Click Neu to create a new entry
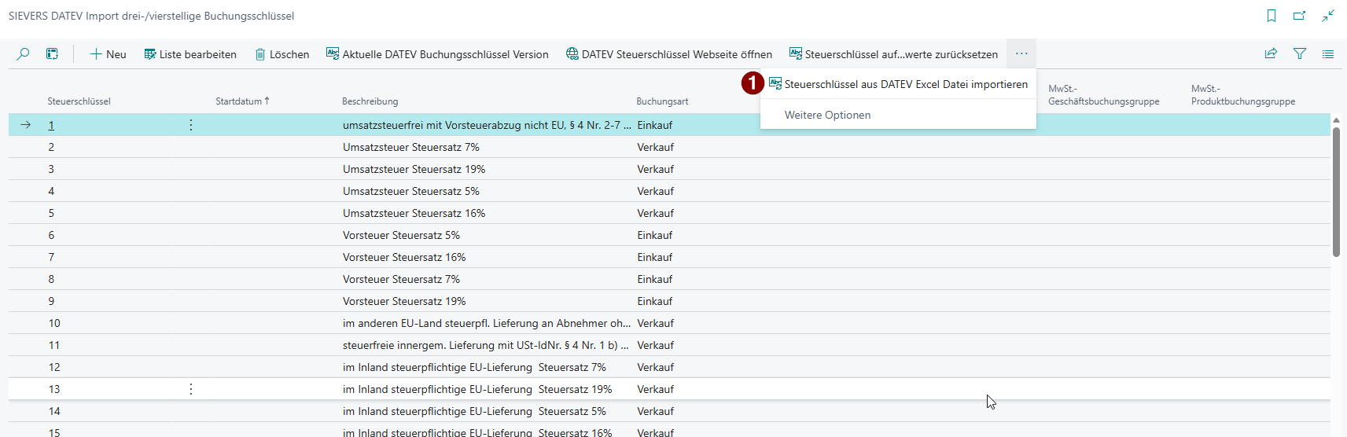1347x437 pixels. (x=108, y=54)
